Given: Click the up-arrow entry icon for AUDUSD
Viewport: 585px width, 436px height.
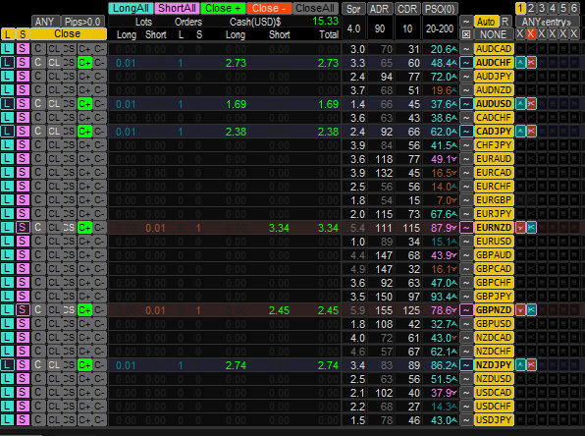Looking at the screenshot, I should (x=520, y=104).
